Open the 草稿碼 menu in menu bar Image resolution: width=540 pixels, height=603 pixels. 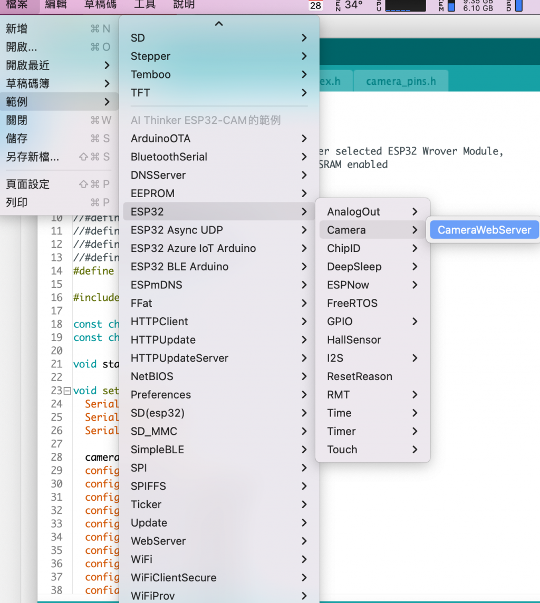point(100,5)
